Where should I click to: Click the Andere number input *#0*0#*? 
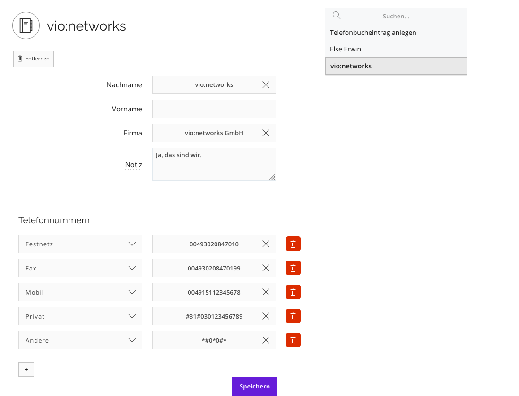click(x=214, y=340)
